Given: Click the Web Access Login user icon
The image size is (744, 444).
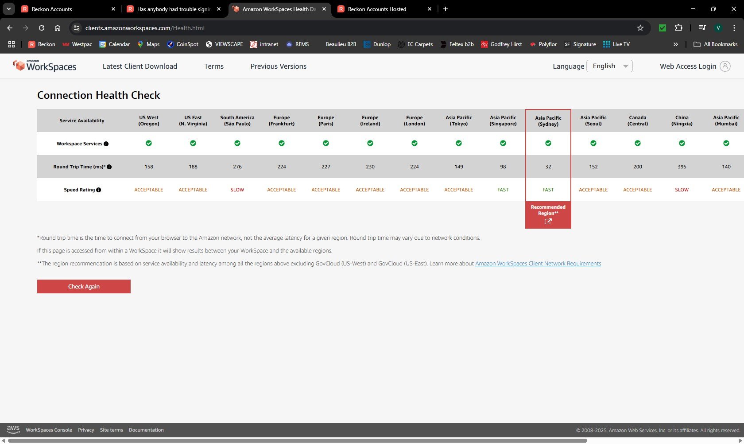Looking at the screenshot, I should click(725, 66).
